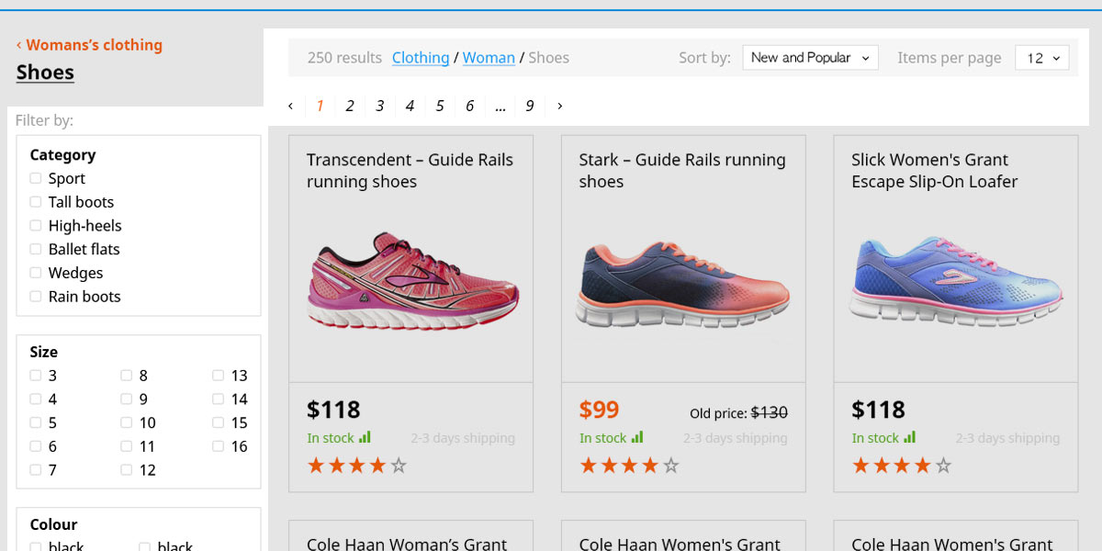This screenshot has height=551, width=1102.
Task: Check the Rain boots filter
Action: (36, 297)
